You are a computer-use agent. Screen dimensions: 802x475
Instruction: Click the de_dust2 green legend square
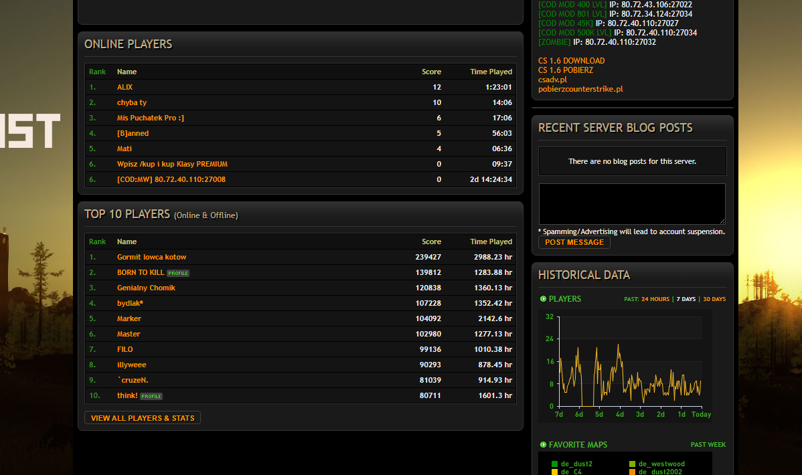click(554, 464)
